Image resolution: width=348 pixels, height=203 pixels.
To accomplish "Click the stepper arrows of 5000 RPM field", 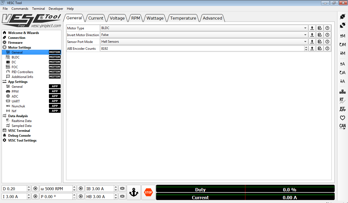I will point(74,188).
